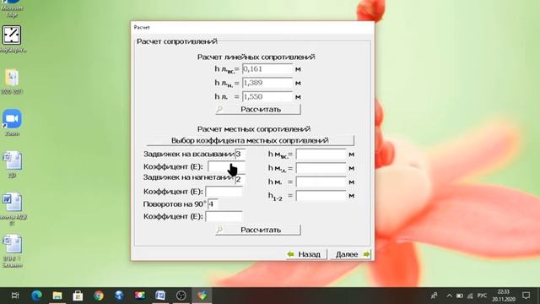Click Поворотов на 90° count field

pyautogui.click(x=213, y=204)
